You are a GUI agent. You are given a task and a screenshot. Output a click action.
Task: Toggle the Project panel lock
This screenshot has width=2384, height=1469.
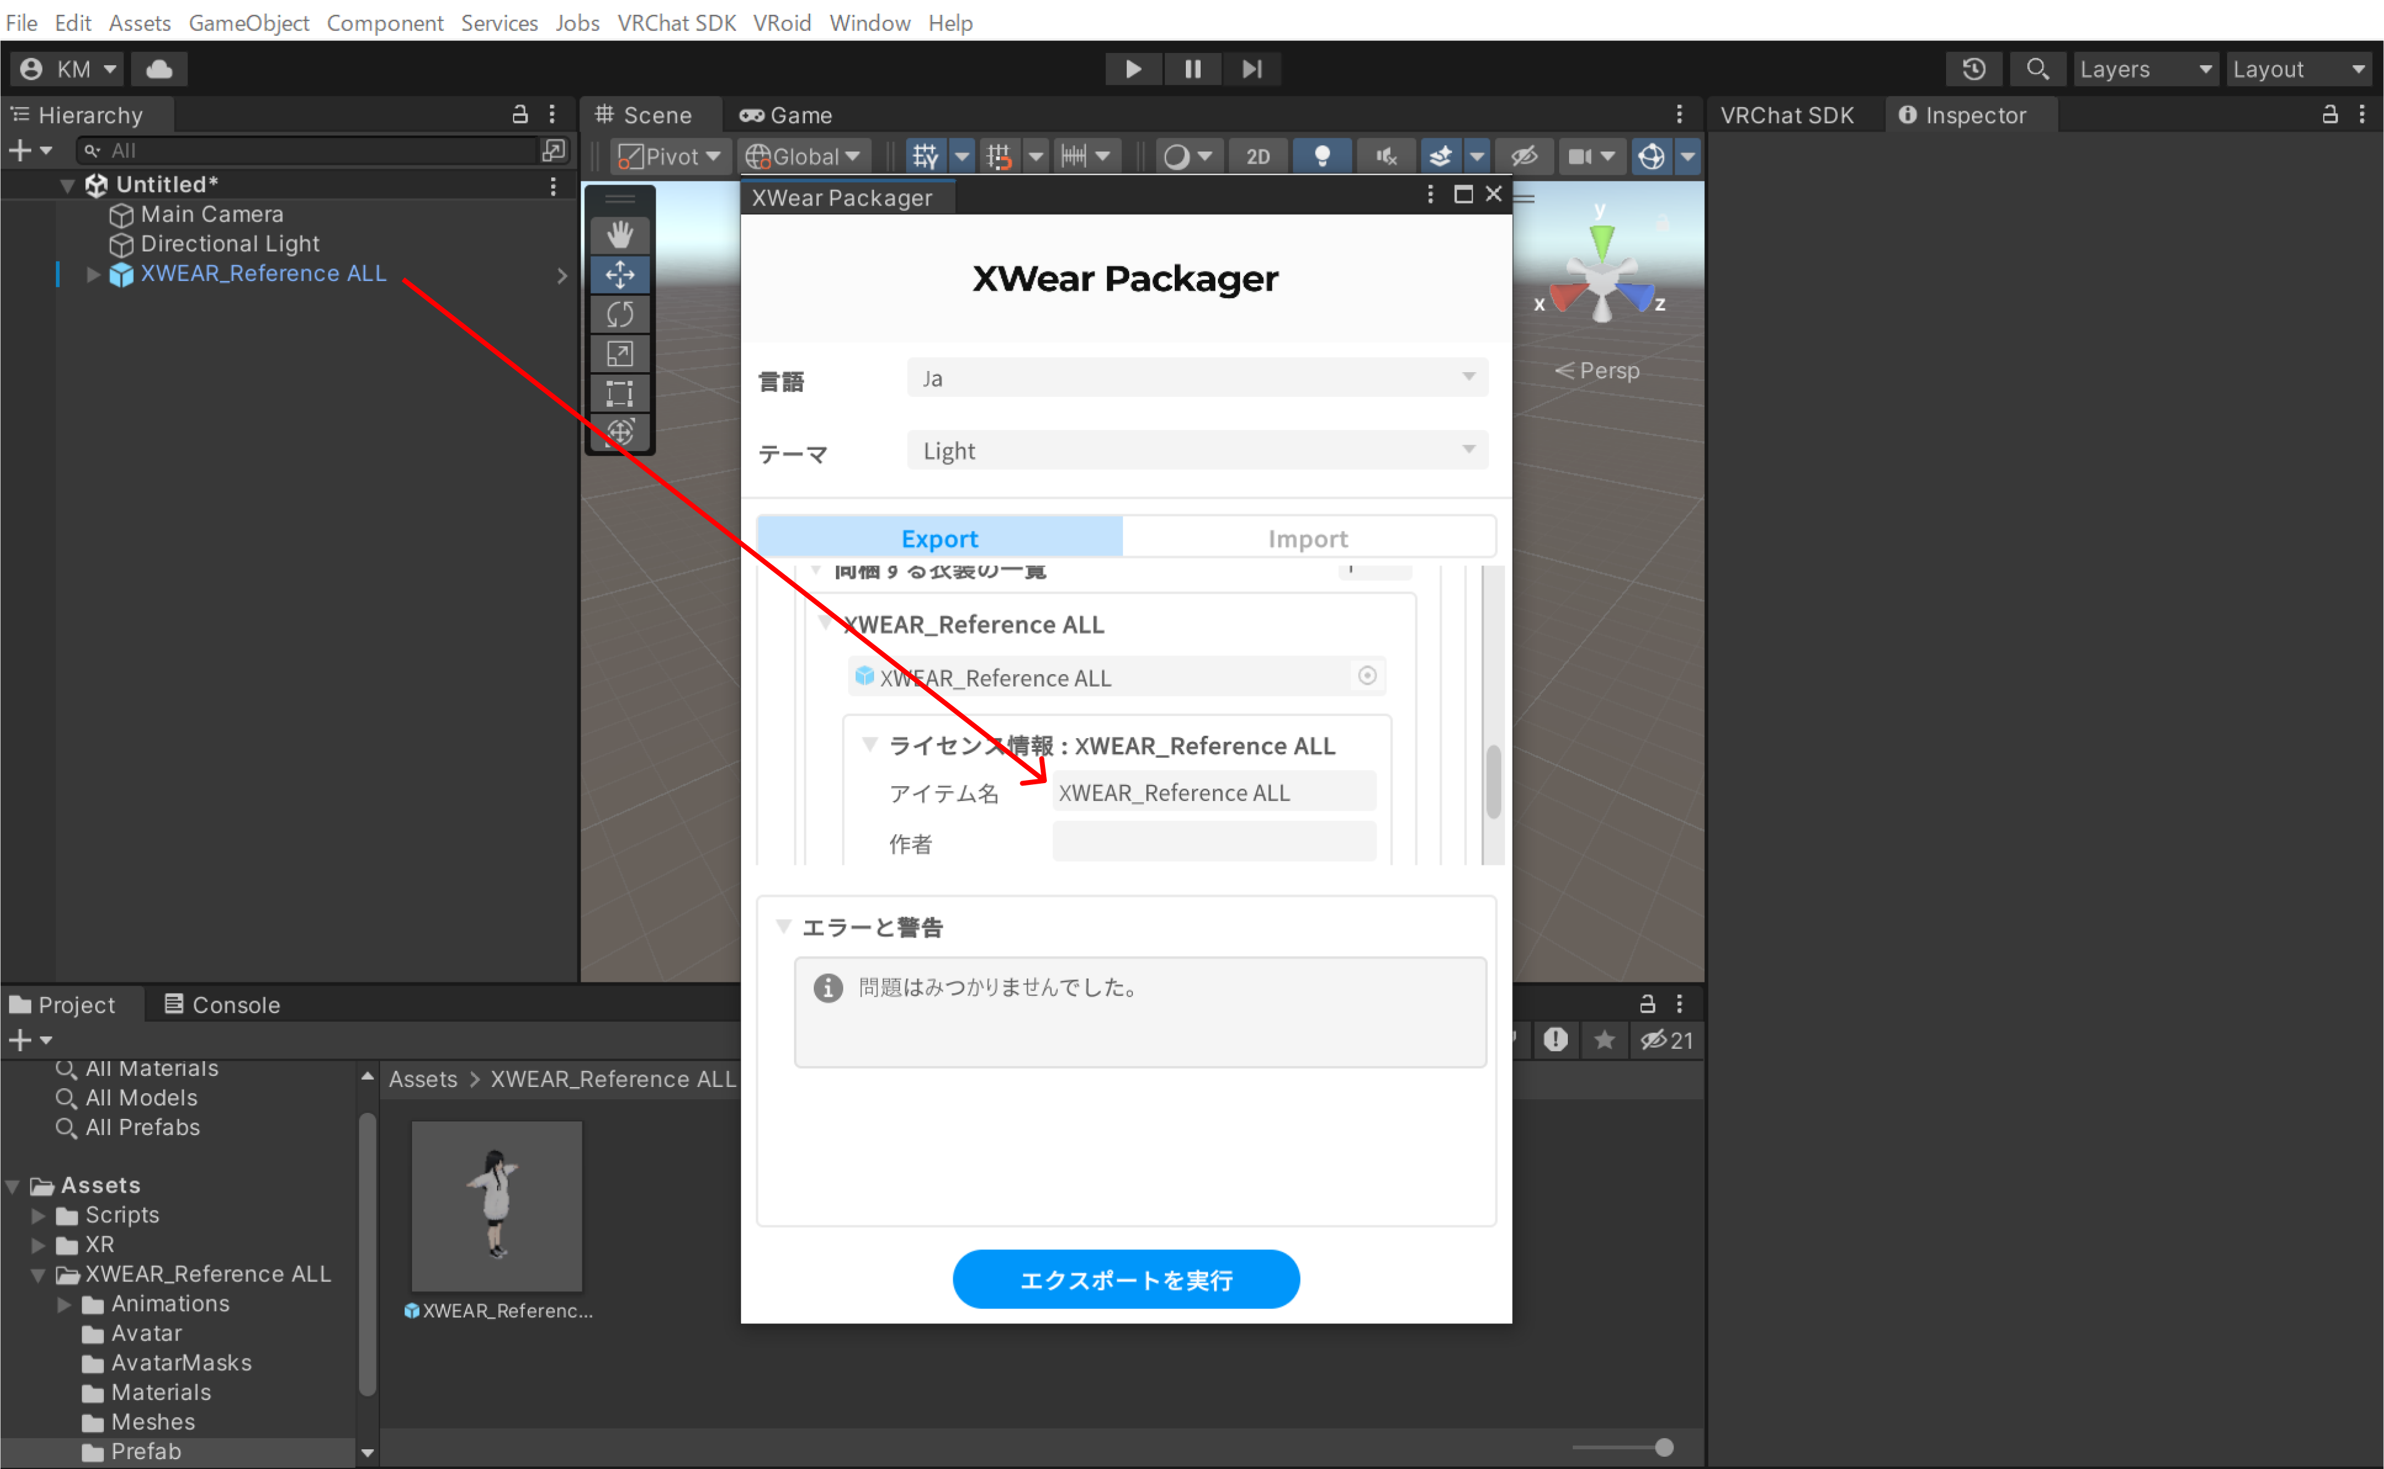[1647, 1003]
